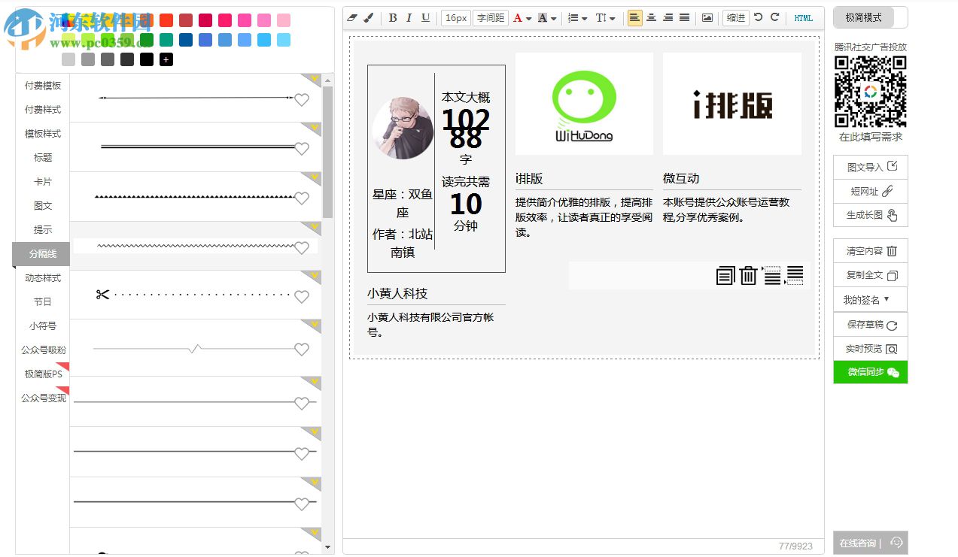Toggle bold formatting

[393, 18]
